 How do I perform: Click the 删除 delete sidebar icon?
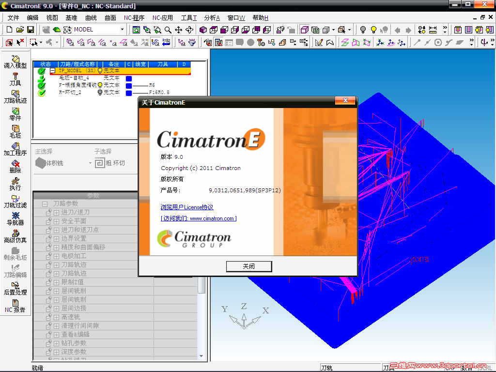pyautogui.click(x=15, y=167)
